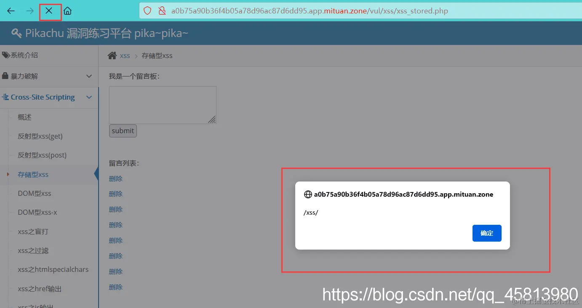Open xss之href输出 in the sidebar

point(40,289)
